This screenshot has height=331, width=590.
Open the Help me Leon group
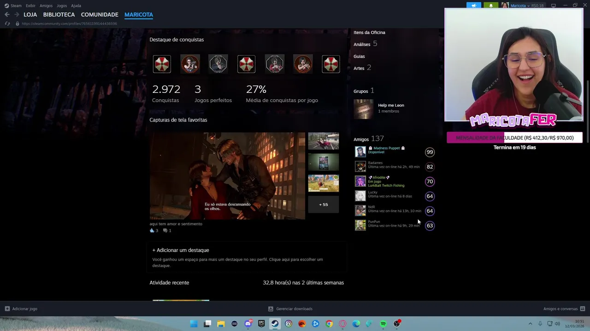click(391, 105)
